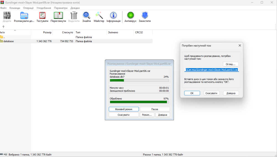Sort by the Змінено column header

pyautogui.click(x=120, y=32)
